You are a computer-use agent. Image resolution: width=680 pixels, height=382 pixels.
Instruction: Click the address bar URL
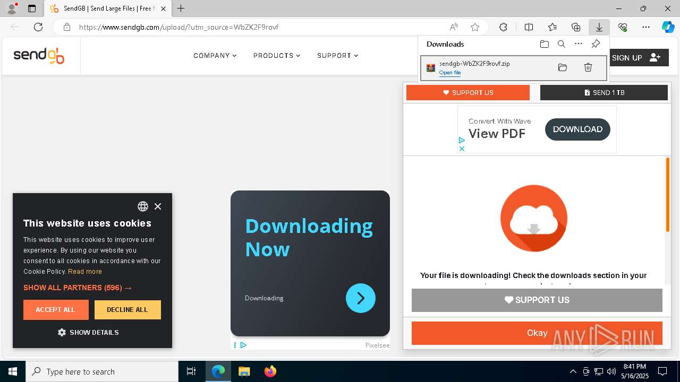(178, 27)
